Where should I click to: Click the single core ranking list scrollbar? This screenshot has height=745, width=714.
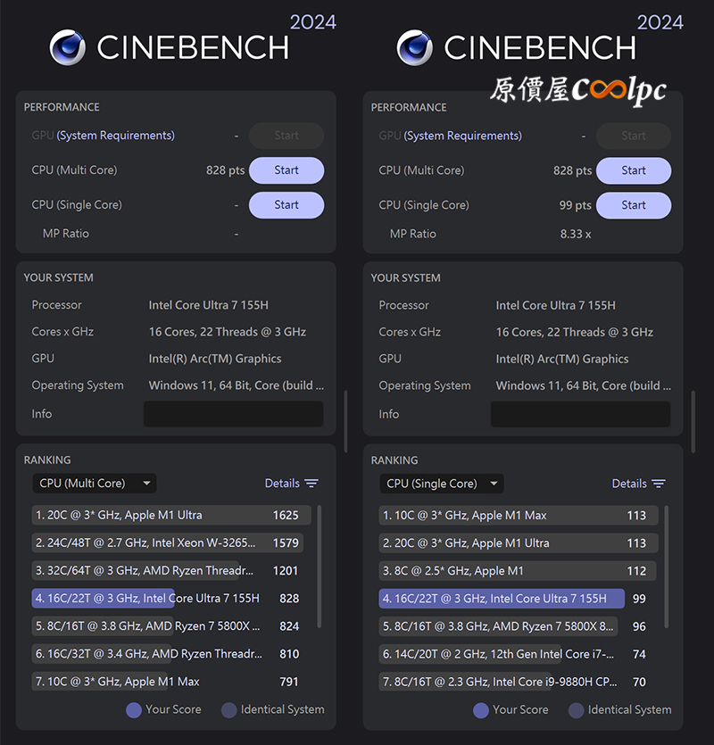(x=667, y=567)
